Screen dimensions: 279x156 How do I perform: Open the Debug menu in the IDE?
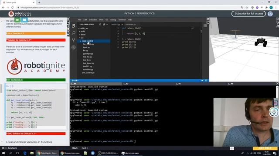click(x=113, y=19)
